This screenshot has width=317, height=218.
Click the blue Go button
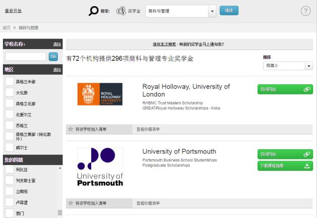(53, 56)
